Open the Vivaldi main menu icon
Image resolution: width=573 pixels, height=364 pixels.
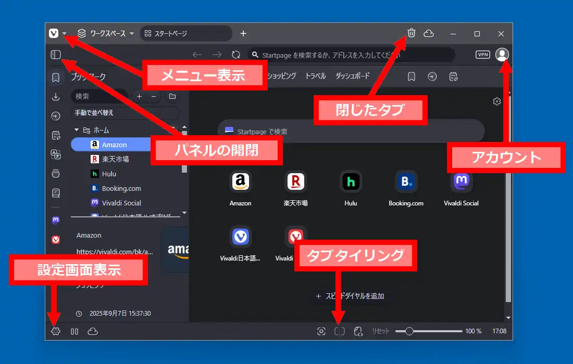[x=54, y=34]
